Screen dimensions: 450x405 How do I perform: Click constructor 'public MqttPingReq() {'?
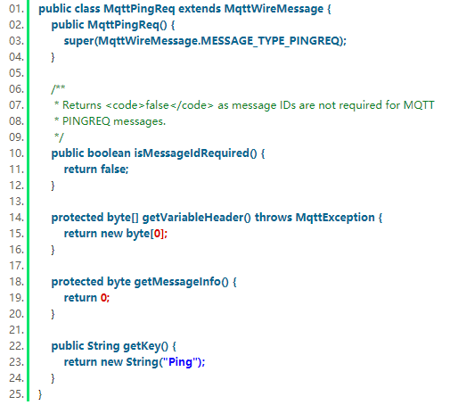[113, 25]
